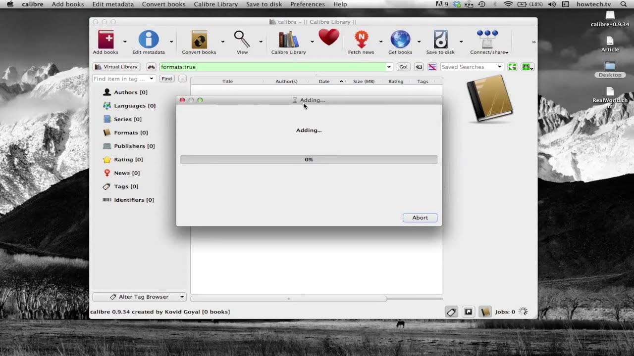Image resolution: width=634 pixels, height=356 pixels.
Task: Toggle the cover browser icon in status bar
Action: click(468, 312)
